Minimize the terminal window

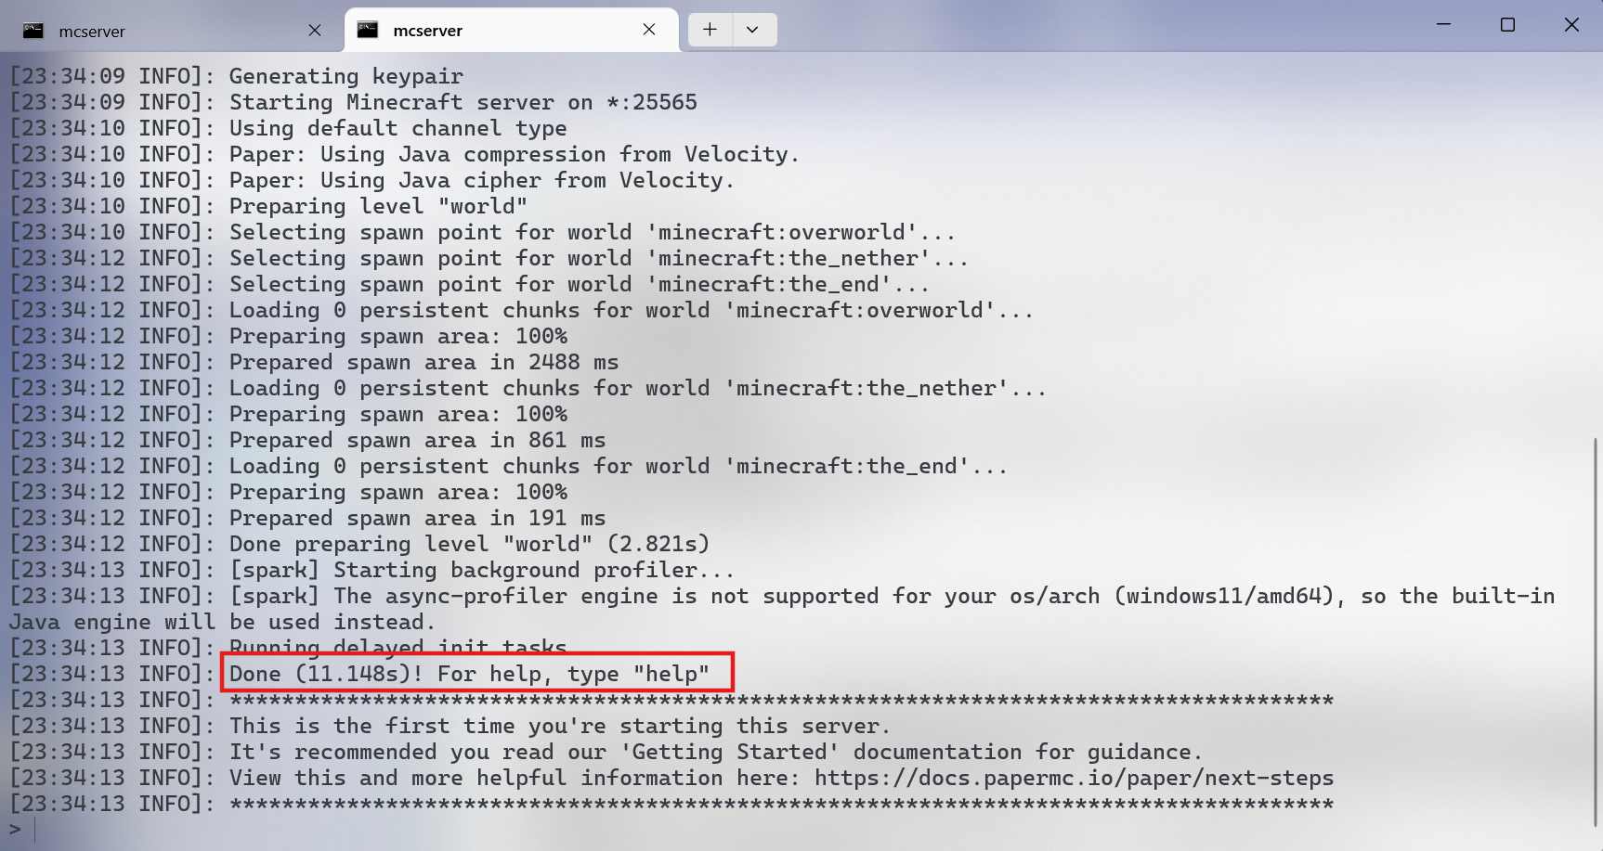[x=1443, y=25]
